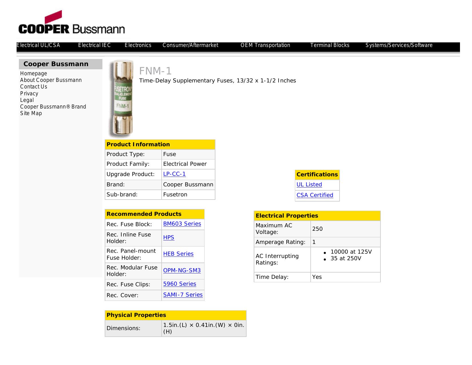Image resolution: width=472 pixels, height=365 pixels.
Task: Click the 'Time Delay:' label
Action: [272, 277]
